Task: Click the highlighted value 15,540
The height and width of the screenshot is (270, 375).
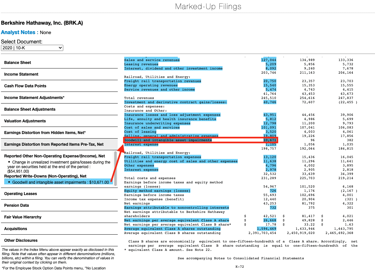Action: [x=270, y=85]
